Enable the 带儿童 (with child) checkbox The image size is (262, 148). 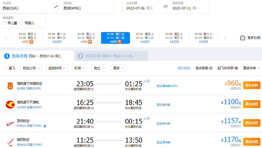4,23
